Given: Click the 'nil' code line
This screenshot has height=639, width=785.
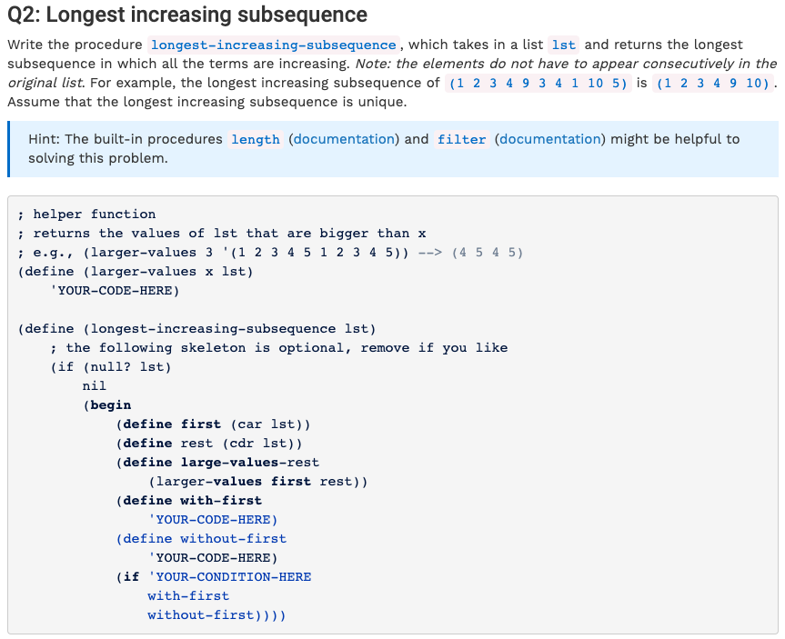Looking at the screenshot, I should coord(94,386).
